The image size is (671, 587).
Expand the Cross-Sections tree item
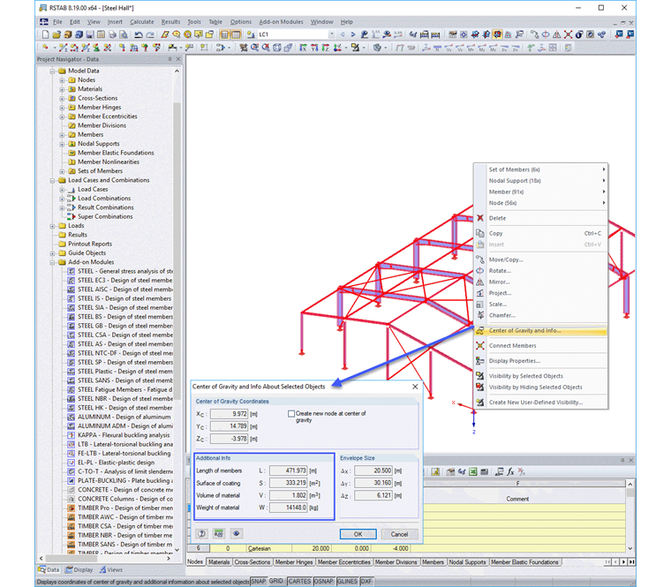62,98
